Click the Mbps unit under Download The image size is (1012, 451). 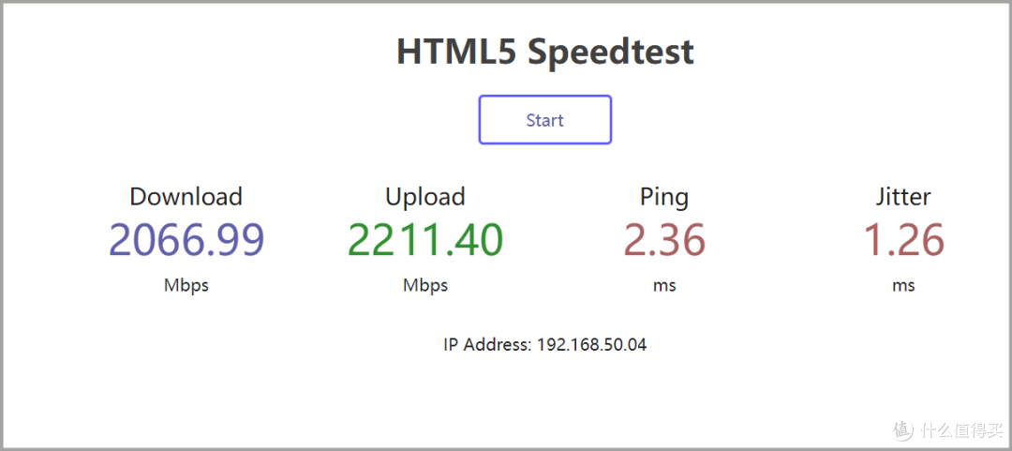(x=186, y=285)
